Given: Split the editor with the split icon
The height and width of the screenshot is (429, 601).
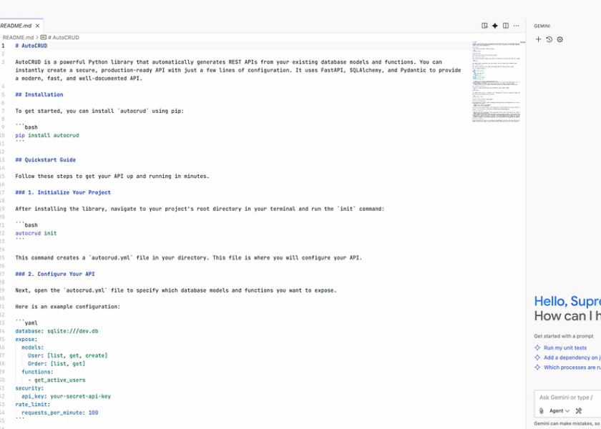Looking at the screenshot, I should tap(506, 26).
